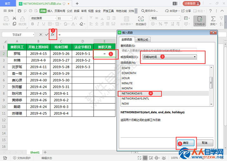The height and width of the screenshot is (161, 227).
Task: Click the search function input field
Action: 158,50
